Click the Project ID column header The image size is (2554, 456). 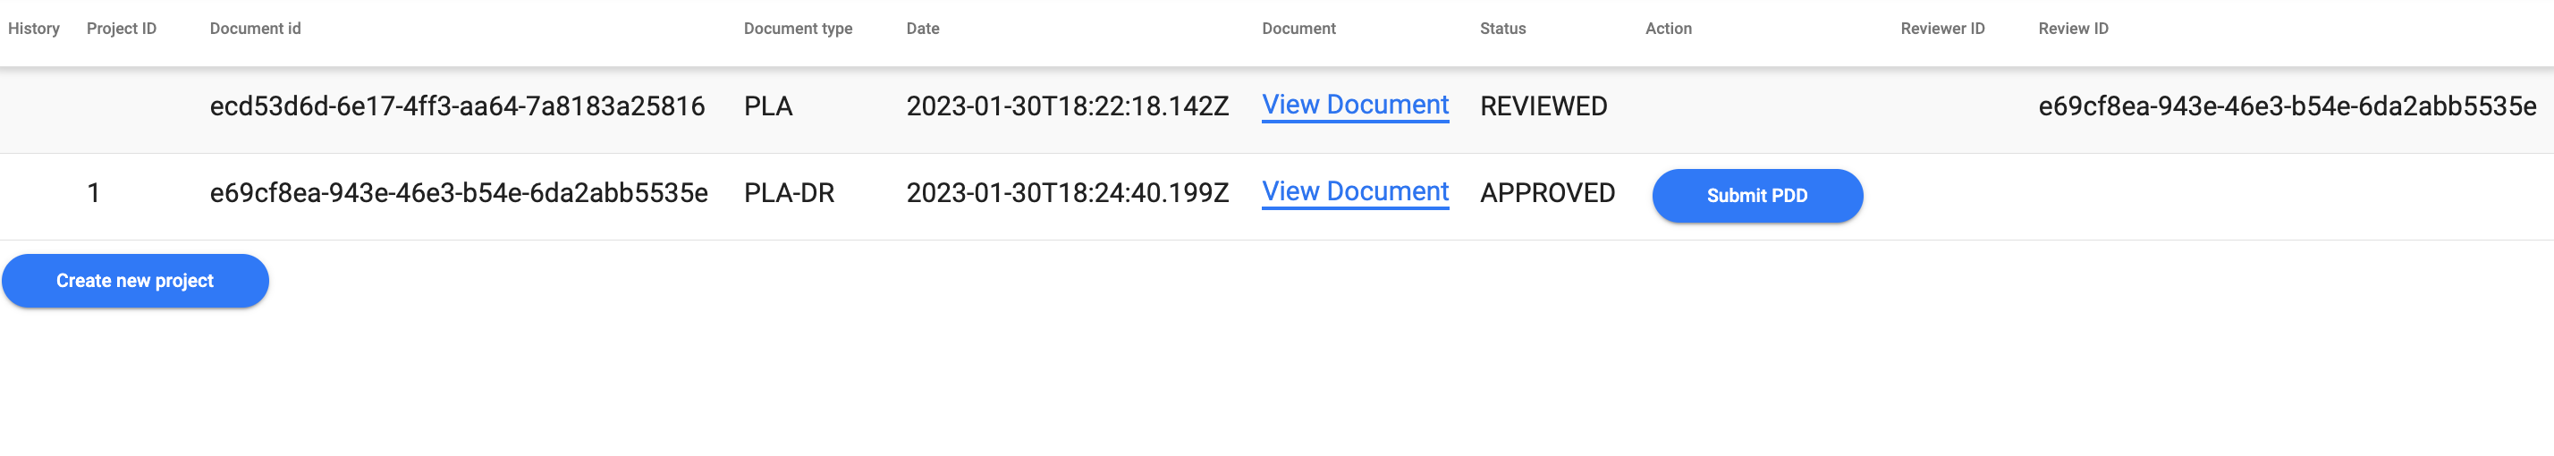pyautogui.click(x=121, y=29)
